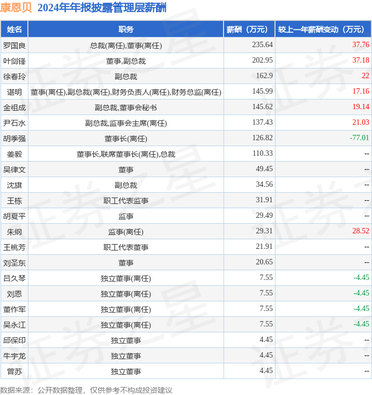Click change value 37.76
Screen dimensions: 372x395
point(361,44)
